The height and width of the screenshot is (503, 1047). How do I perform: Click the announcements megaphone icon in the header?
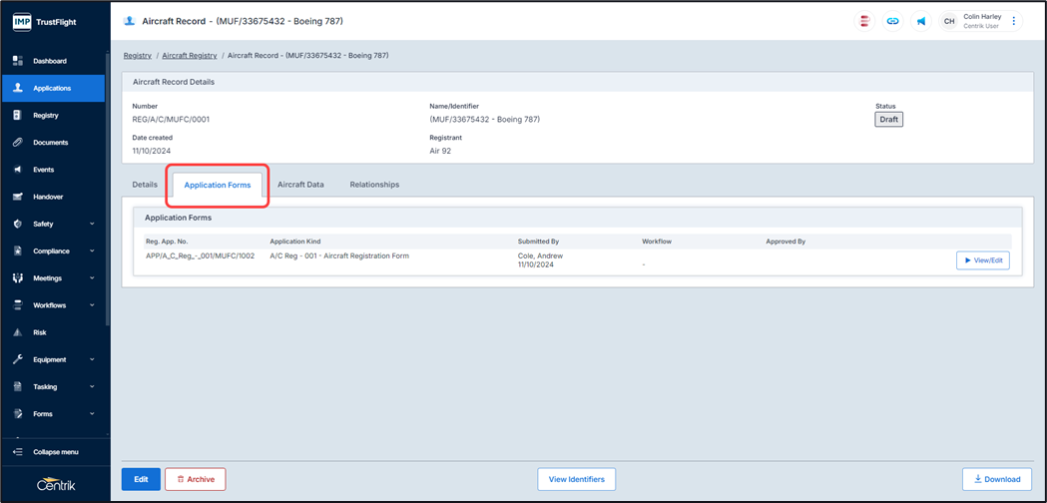920,21
